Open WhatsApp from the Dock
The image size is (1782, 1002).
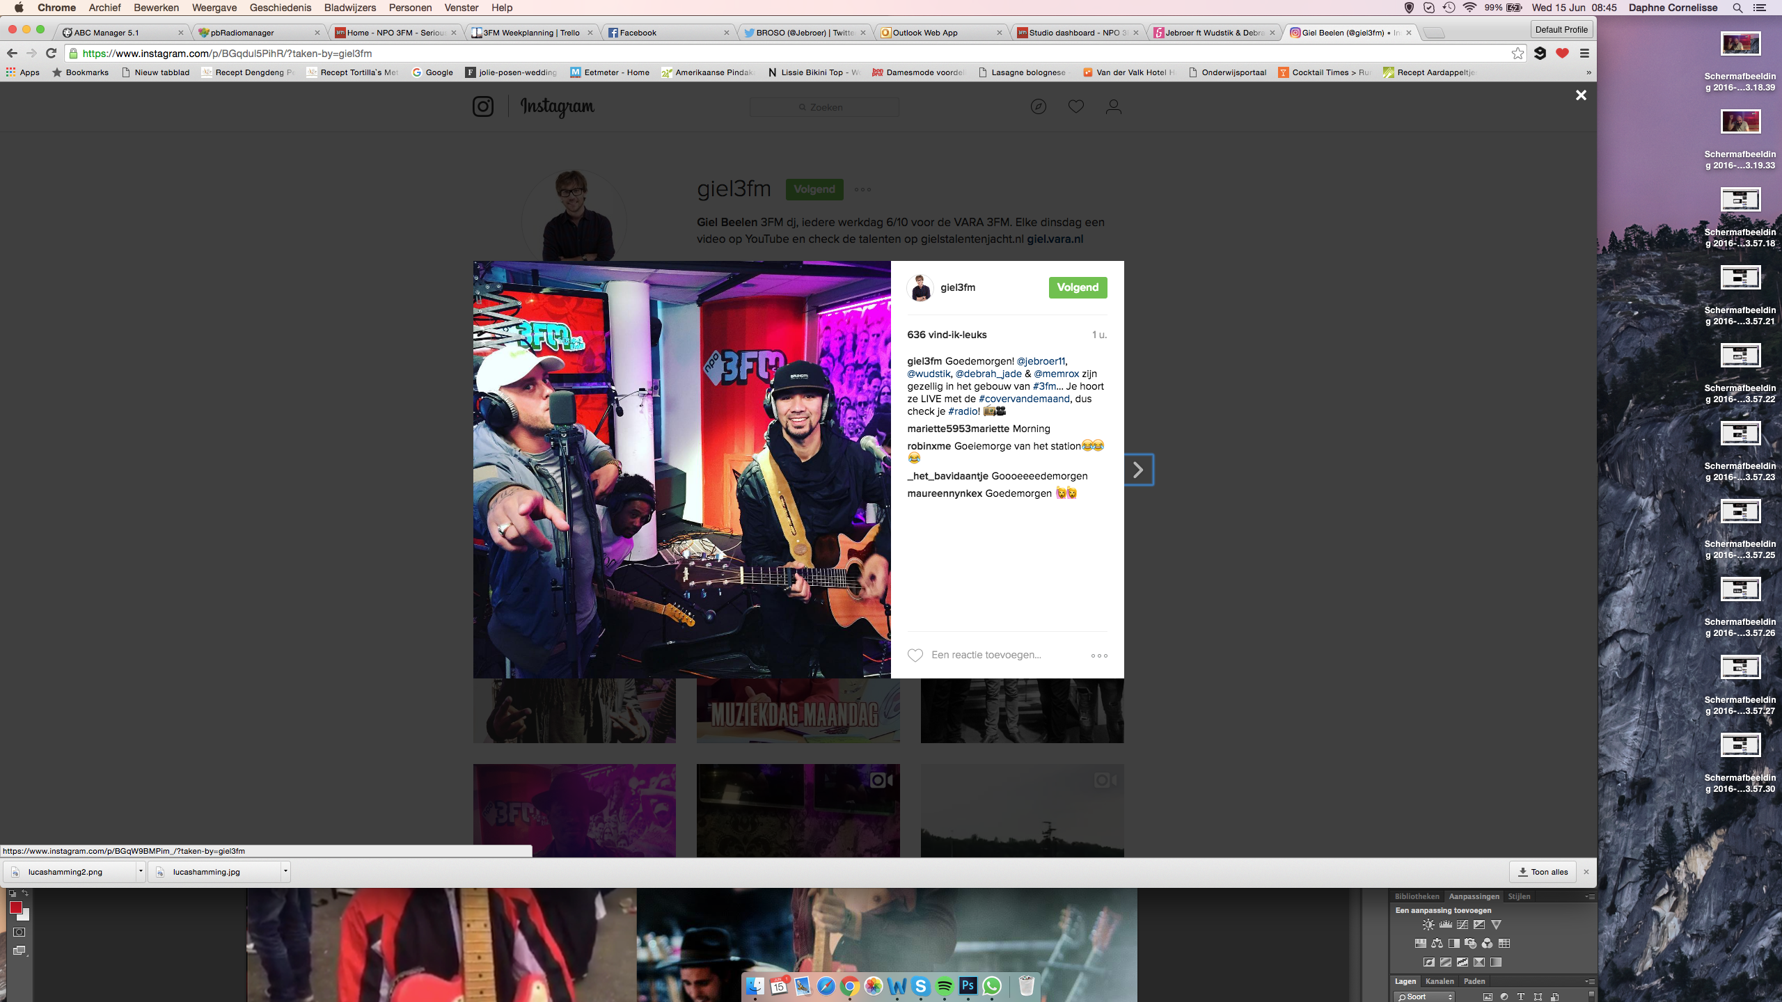coord(992,986)
